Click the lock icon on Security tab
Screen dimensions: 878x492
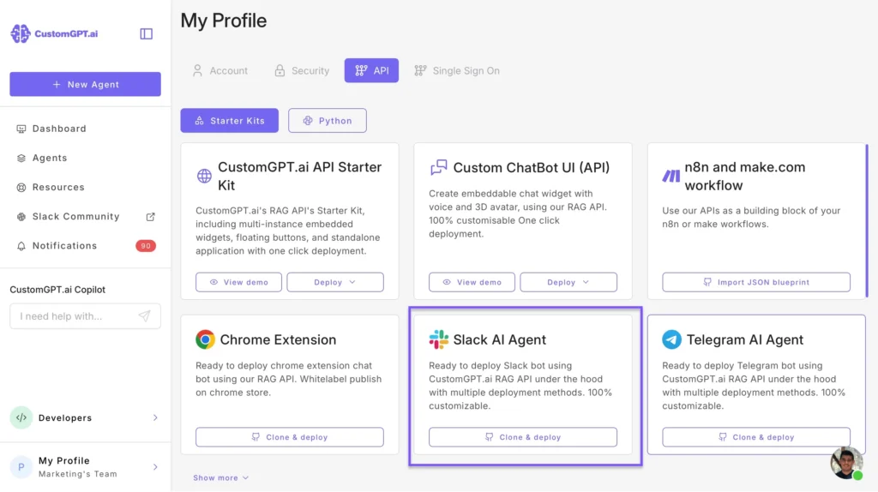pyautogui.click(x=280, y=70)
